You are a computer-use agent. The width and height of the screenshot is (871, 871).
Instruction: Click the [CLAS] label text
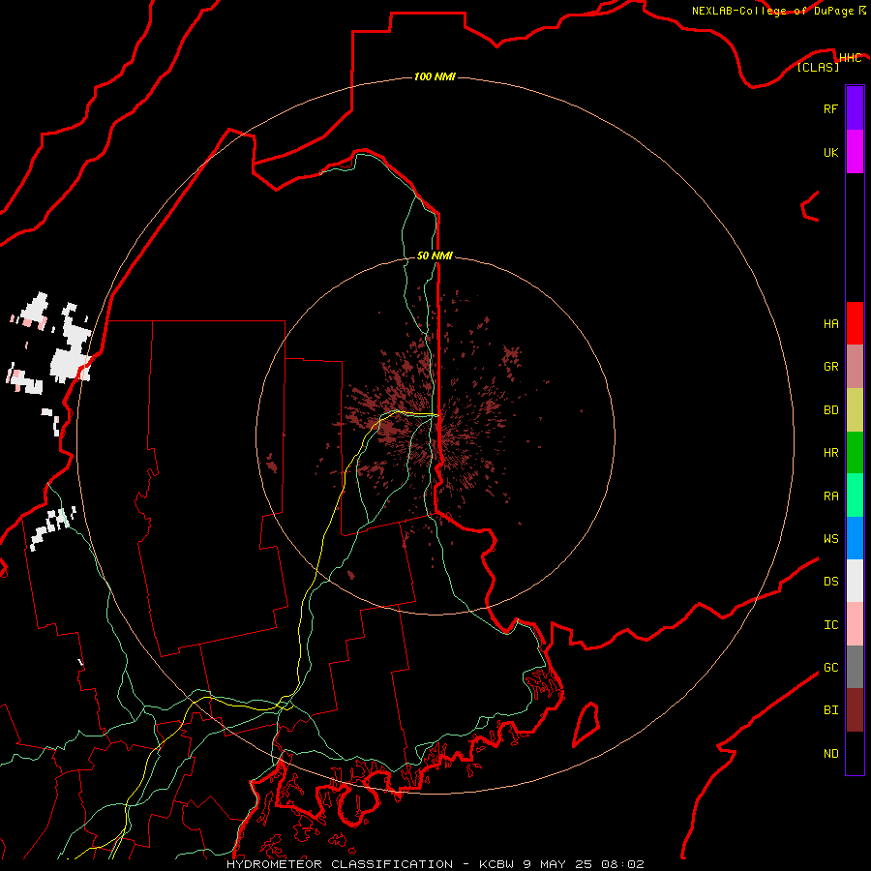pyautogui.click(x=818, y=67)
